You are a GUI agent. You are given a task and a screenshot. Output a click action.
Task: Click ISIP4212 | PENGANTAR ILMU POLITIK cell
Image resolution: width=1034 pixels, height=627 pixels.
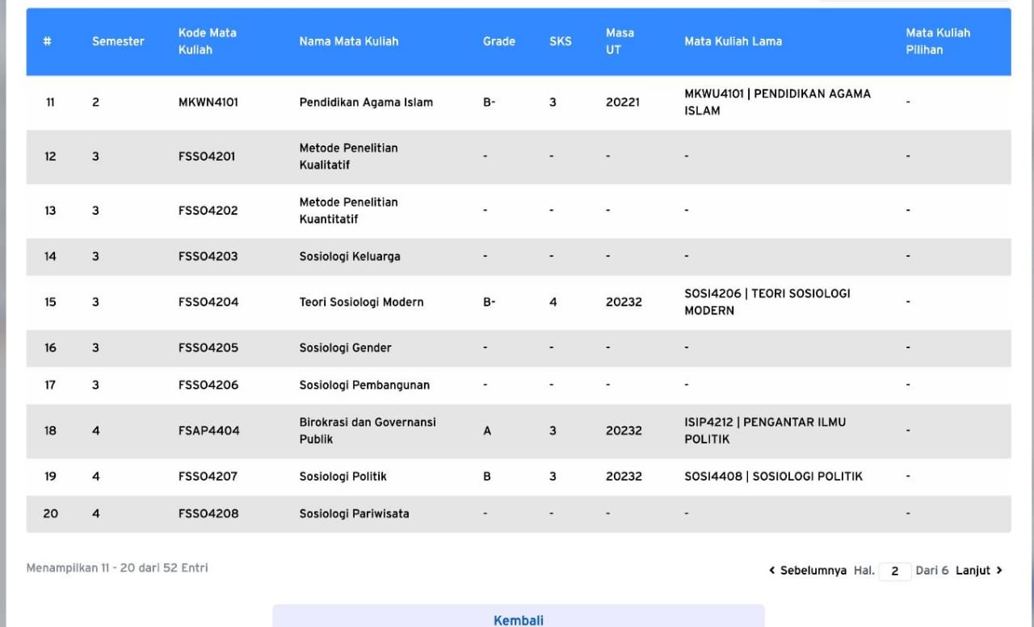coord(765,431)
